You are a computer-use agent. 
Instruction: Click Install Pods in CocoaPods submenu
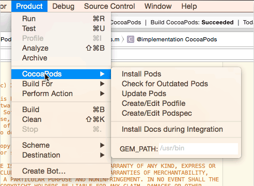pos(176,74)
